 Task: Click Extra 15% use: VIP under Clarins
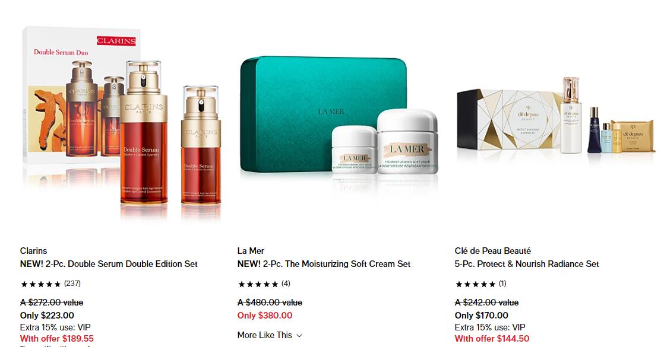[55, 327]
